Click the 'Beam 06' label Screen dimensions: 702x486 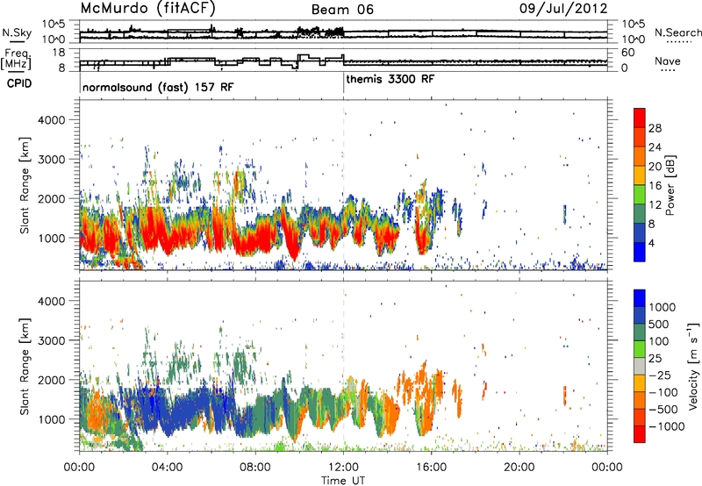[x=342, y=10]
